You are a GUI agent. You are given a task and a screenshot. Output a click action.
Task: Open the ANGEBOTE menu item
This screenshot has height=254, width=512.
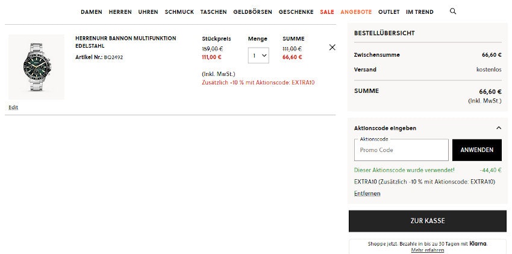pyautogui.click(x=356, y=12)
